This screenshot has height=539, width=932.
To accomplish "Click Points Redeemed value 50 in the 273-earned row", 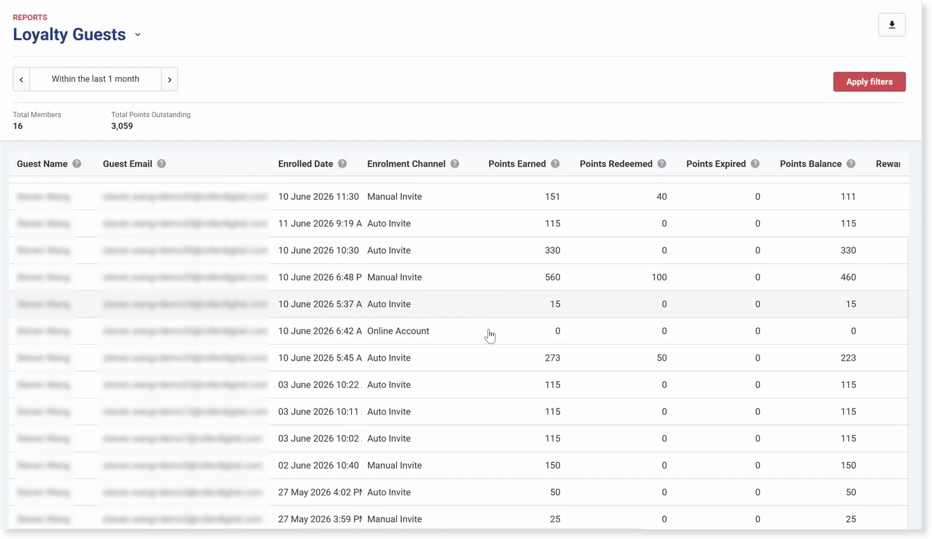I will coord(661,358).
